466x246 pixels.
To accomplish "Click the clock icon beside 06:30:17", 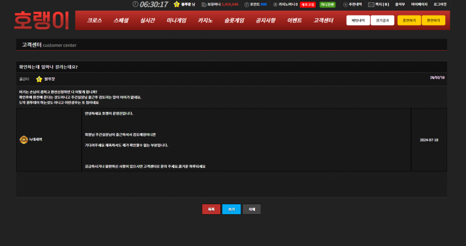I will [135, 4].
